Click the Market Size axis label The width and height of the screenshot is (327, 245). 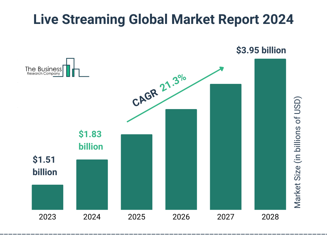(297, 152)
